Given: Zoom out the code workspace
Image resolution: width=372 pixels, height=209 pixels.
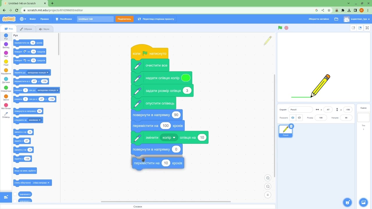Looking at the screenshot, I should coord(268,186).
